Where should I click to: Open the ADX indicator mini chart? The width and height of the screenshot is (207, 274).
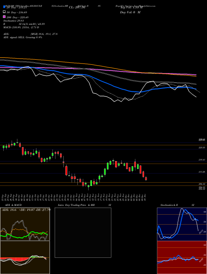[25, 224]
